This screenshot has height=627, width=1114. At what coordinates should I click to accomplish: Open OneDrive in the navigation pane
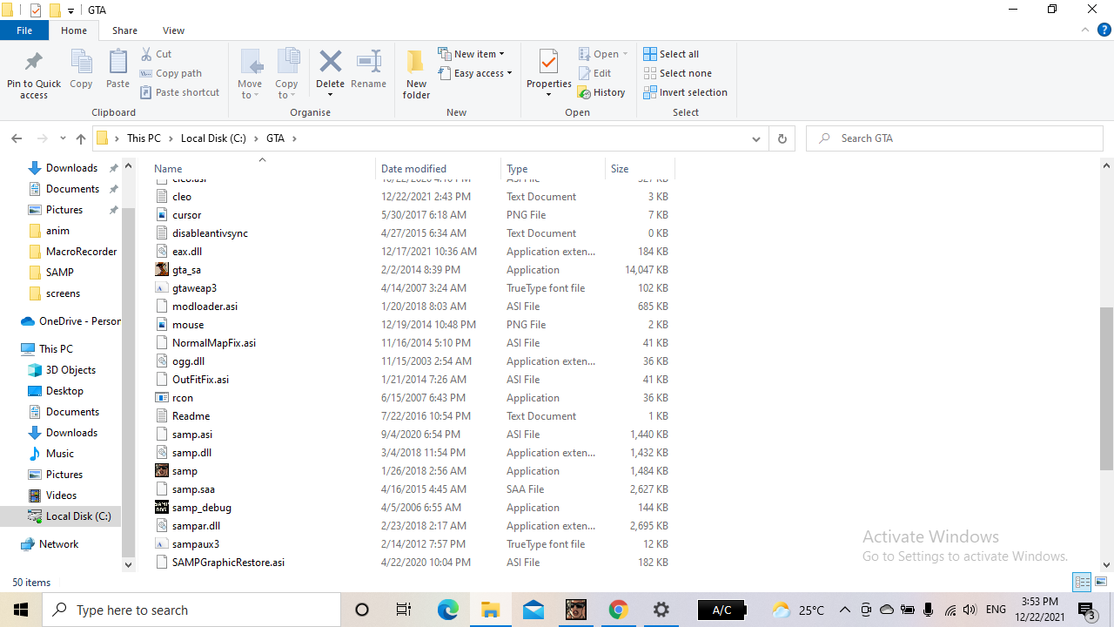70,321
